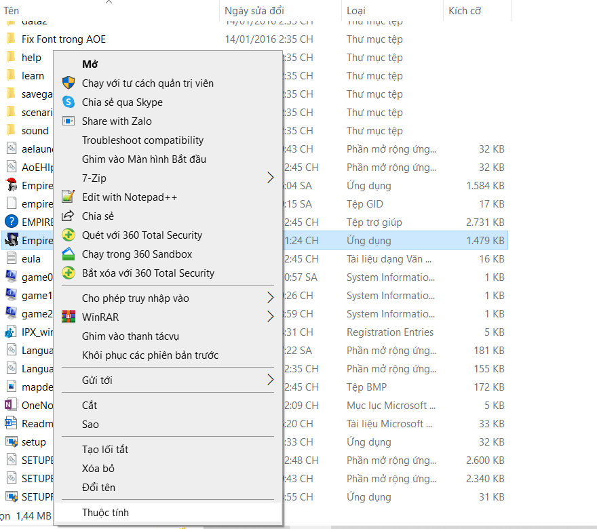Expand the 7-Zip submenu arrow
597x529 pixels.
[x=270, y=178]
